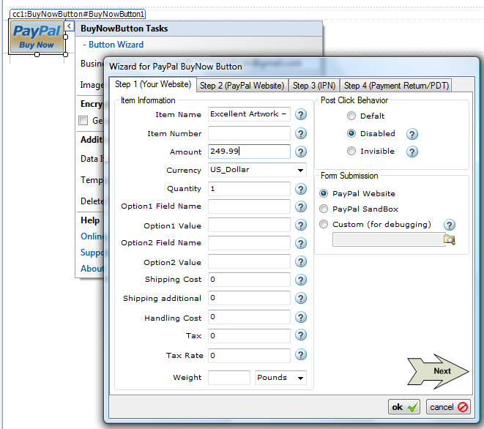Select the Defalt post click radio button
This screenshot has width=484, height=429.
[352, 116]
